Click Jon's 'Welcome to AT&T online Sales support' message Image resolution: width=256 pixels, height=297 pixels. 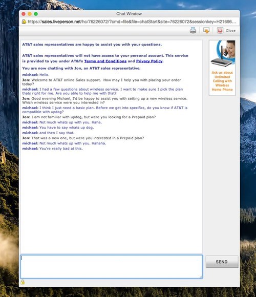pos(101,82)
